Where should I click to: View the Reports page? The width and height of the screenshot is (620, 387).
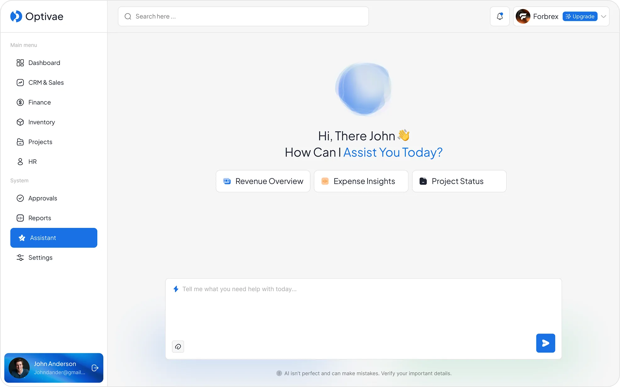(54, 218)
